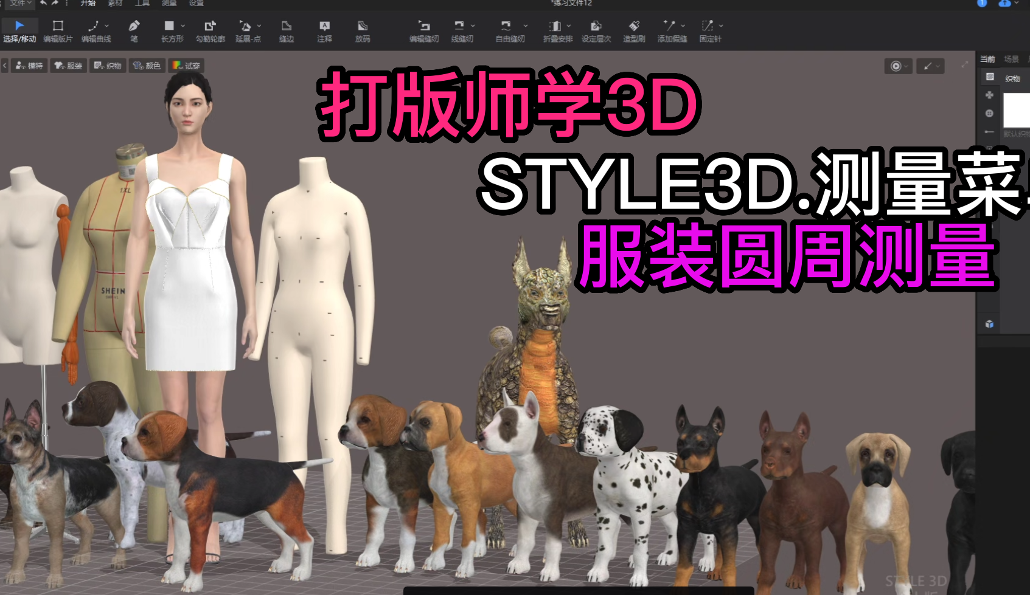Toggle the 试穿 fitting display button
The width and height of the screenshot is (1030, 595).
tap(186, 66)
